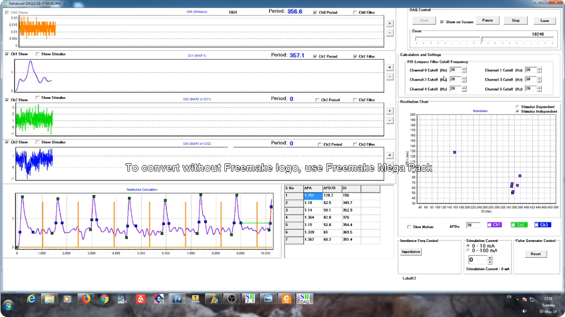Screen dimensions: 565x317
Task: Click the Pause button in DAQ Control
Action: coord(488,20)
